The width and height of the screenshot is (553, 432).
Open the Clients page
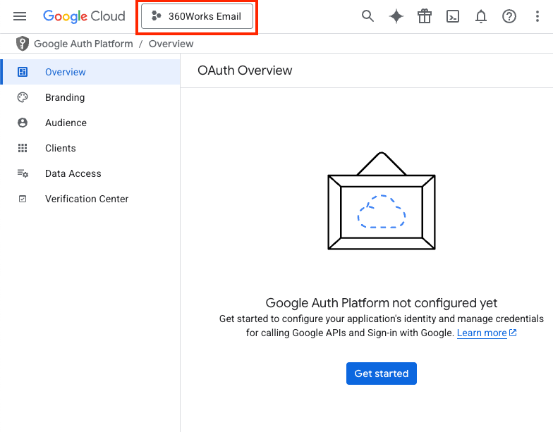click(90, 148)
